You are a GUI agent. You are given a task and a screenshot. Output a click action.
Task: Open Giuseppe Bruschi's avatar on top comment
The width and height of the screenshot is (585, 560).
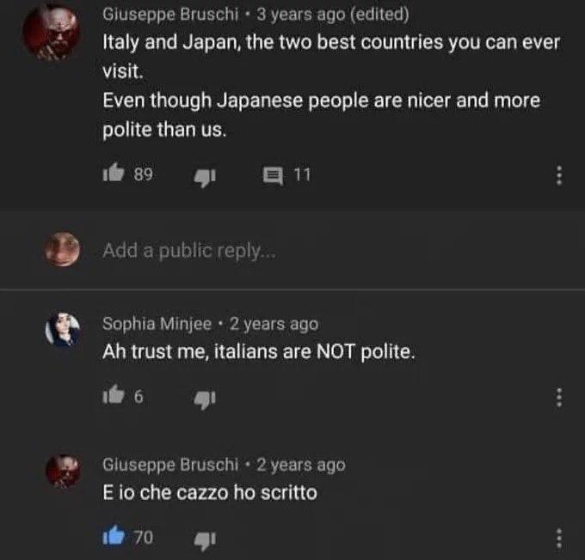coord(51,32)
